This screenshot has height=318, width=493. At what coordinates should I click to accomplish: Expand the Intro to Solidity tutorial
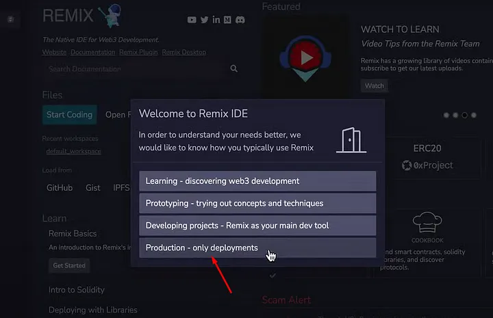point(77,290)
